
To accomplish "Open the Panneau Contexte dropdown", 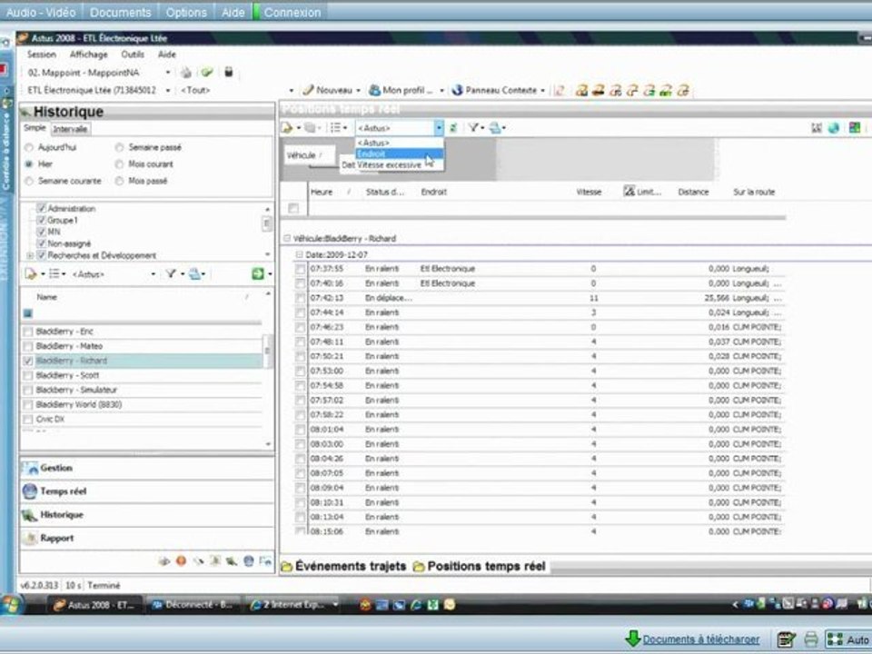I will click(499, 90).
